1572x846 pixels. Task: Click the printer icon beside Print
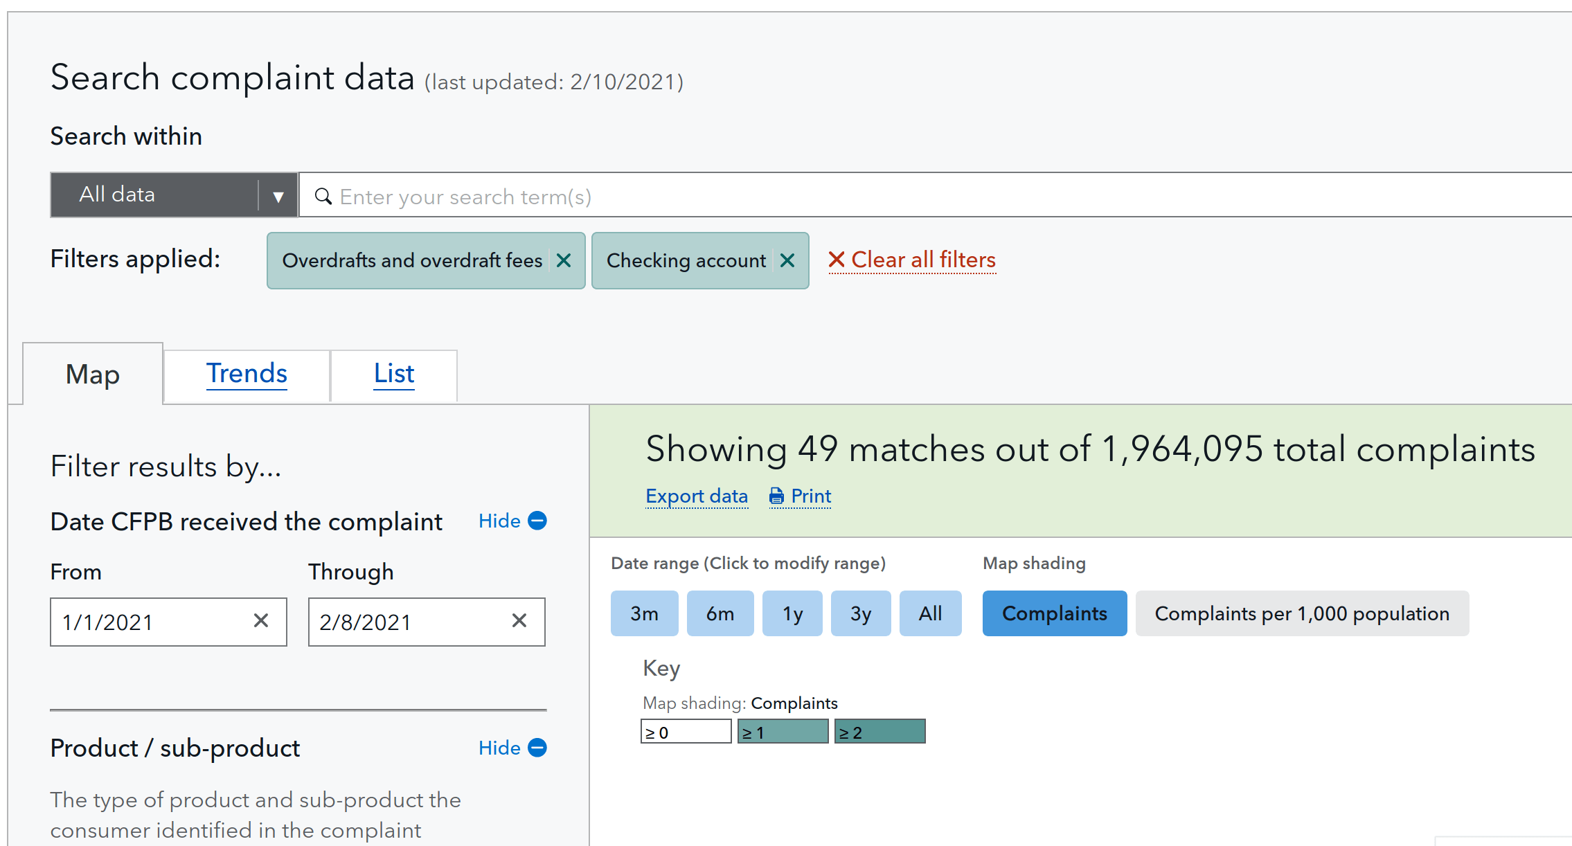click(777, 496)
